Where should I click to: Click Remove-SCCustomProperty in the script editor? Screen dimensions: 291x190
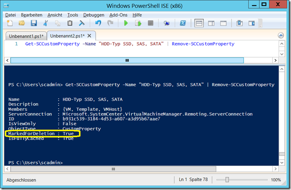click(x=203, y=44)
